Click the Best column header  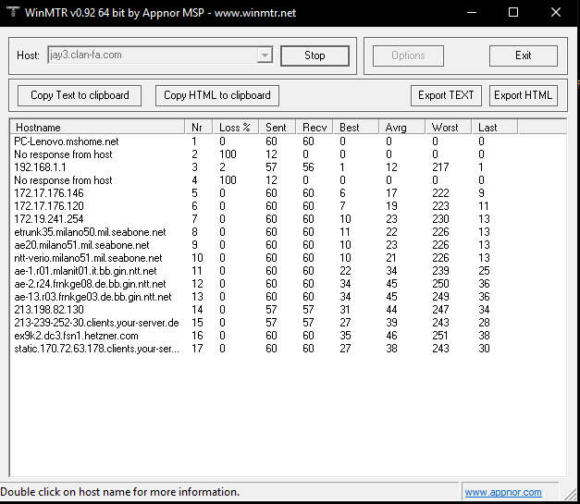(356, 128)
